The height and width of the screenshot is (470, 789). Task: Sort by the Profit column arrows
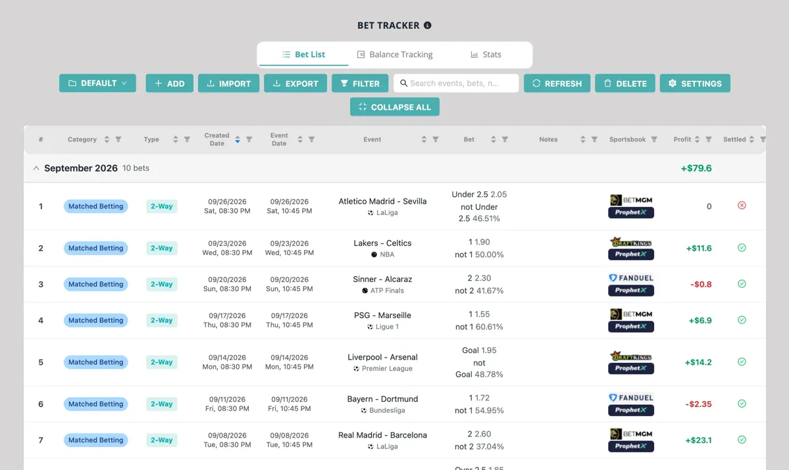point(697,139)
